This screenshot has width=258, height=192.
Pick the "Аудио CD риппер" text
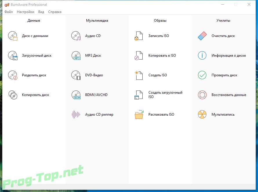[x=99, y=115]
